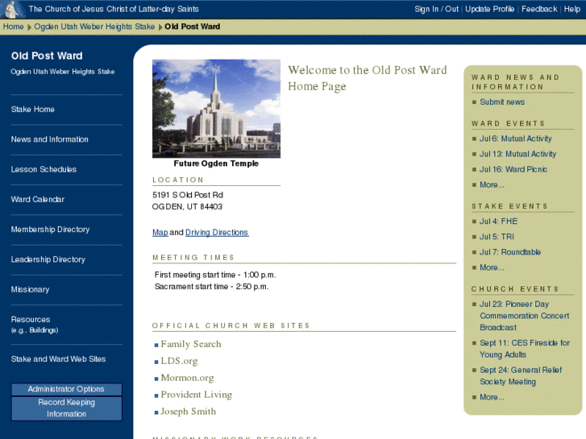This screenshot has height=439, width=586.
Task: Click '5191 S Old Post Rd' address text
Action: coord(188,195)
